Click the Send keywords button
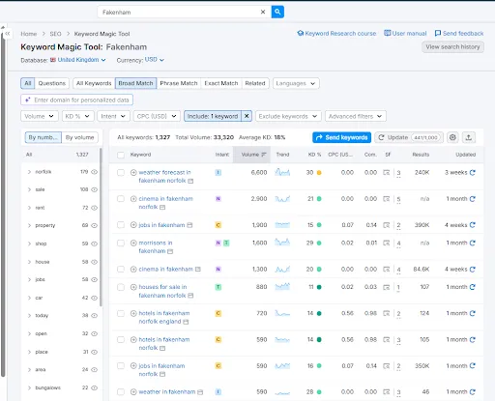This screenshot has height=401, width=495. [341, 137]
